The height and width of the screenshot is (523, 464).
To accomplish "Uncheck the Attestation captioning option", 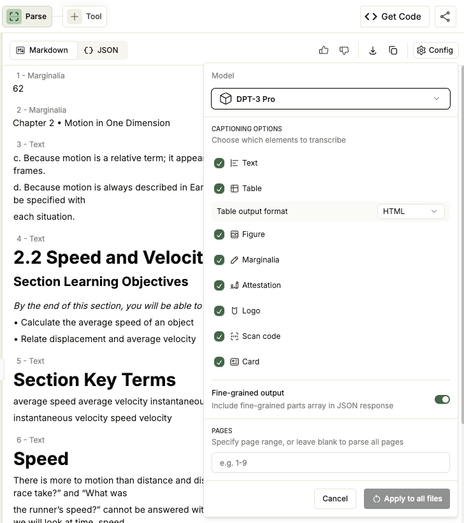I will [x=219, y=285].
